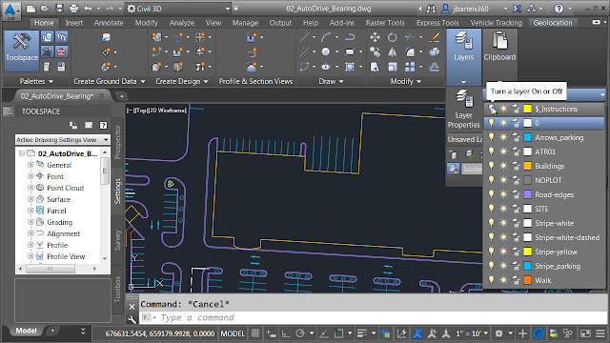The height and width of the screenshot is (343, 610).
Task: Click the Layers panel button
Action: tap(464, 57)
